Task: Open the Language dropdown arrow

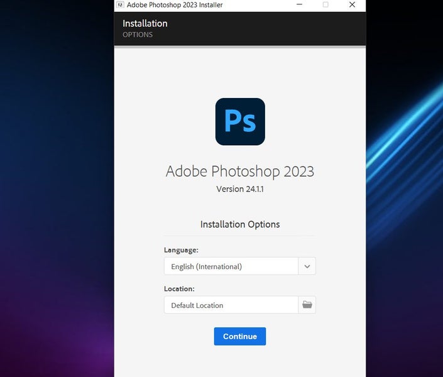Action: pyautogui.click(x=307, y=266)
